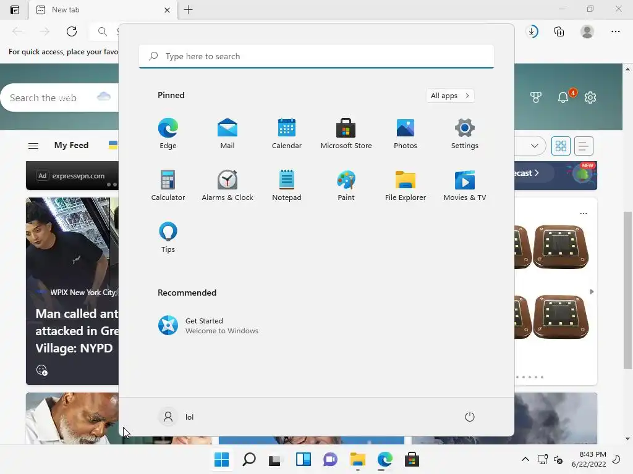Open page settings gear on new tab page

tap(590, 97)
